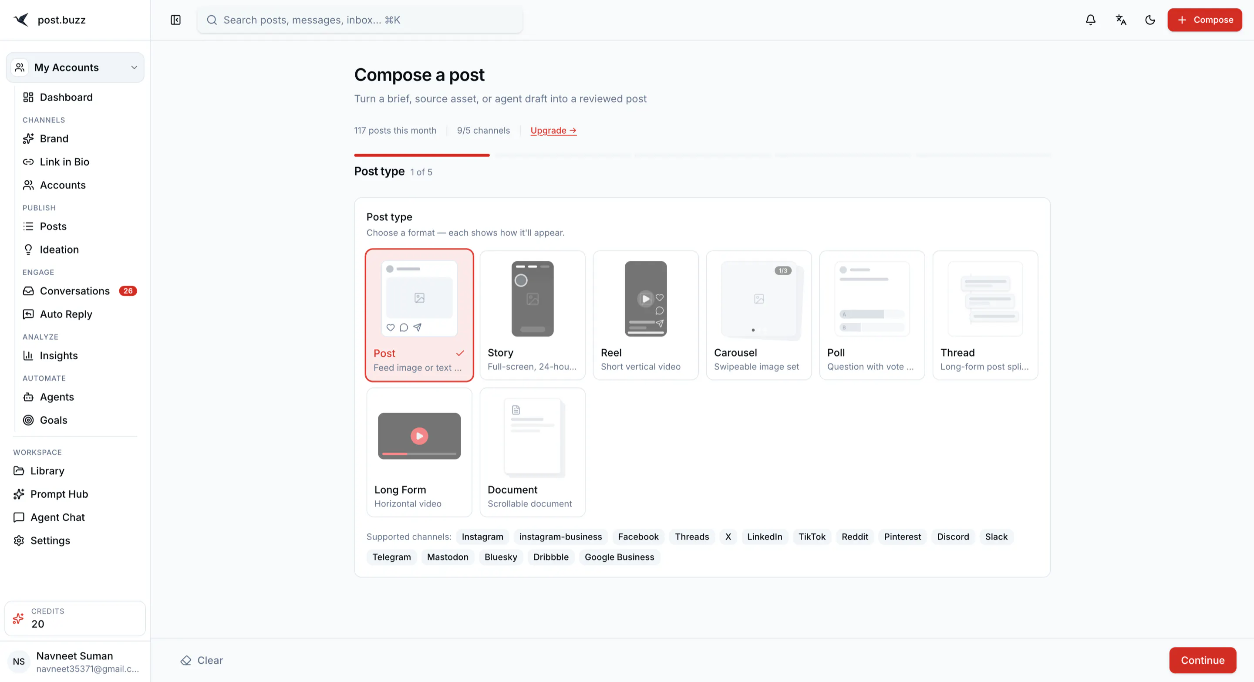
Task: Click the Dashboard grid icon
Action: 28,98
